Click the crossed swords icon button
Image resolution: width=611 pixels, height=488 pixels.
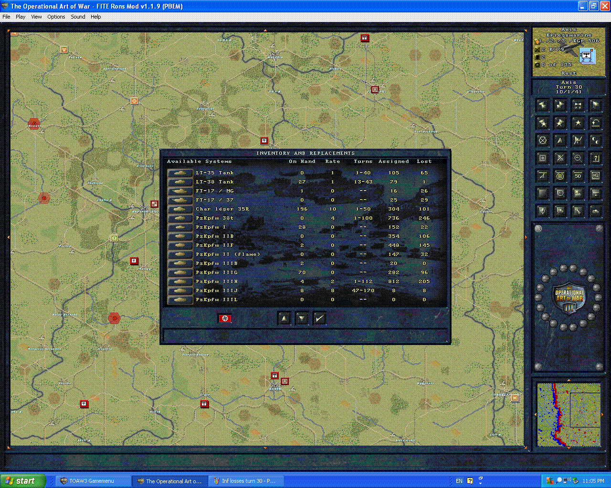tap(560, 158)
